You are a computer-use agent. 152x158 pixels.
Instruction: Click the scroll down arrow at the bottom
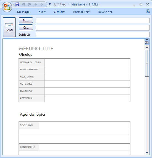point(147,153)
